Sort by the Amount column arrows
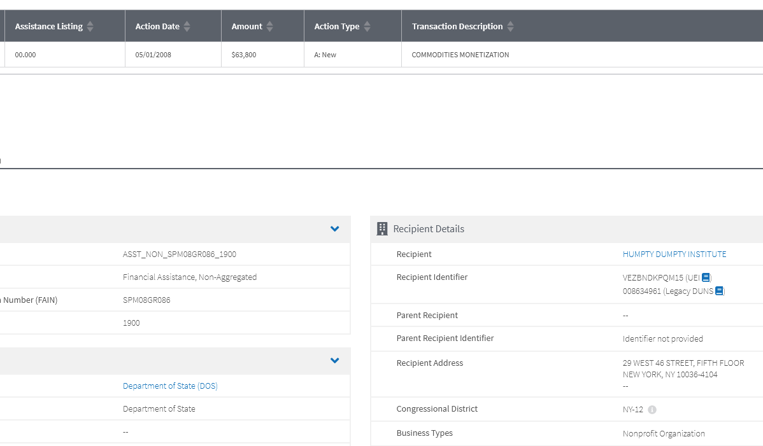Screen dimensions: 763x446 tap(269, 27)
